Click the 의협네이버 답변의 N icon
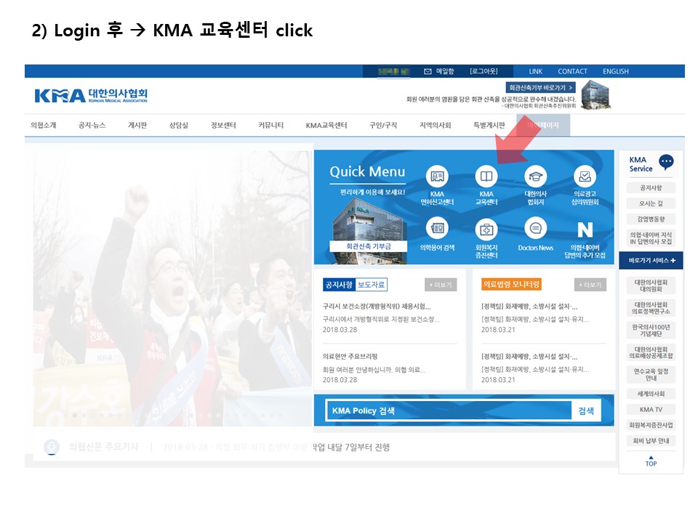This screenshot has width=698, height=523. pos(585,230)
